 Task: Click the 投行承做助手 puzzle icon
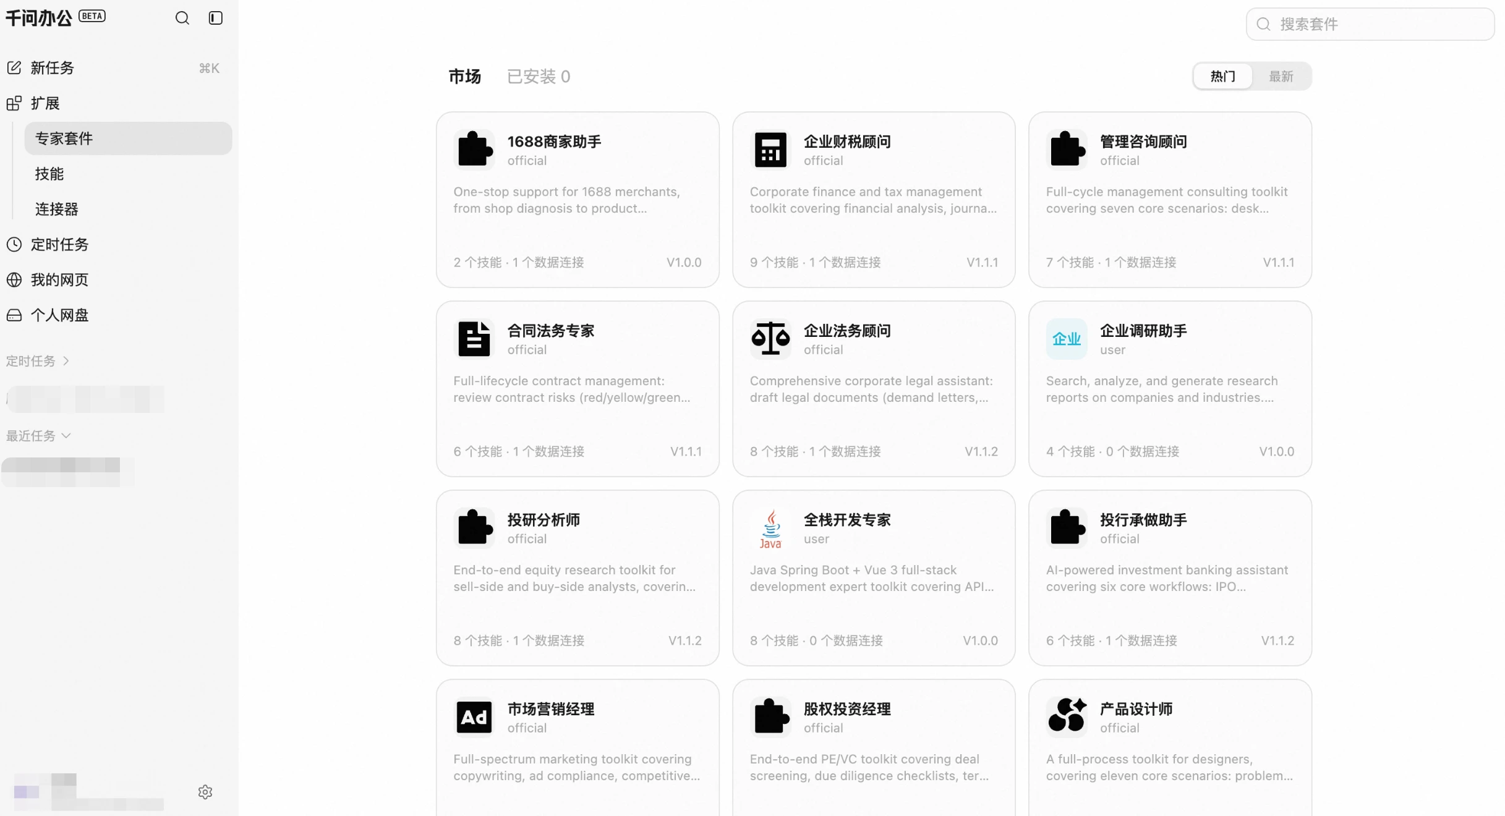pos(1067,528)
